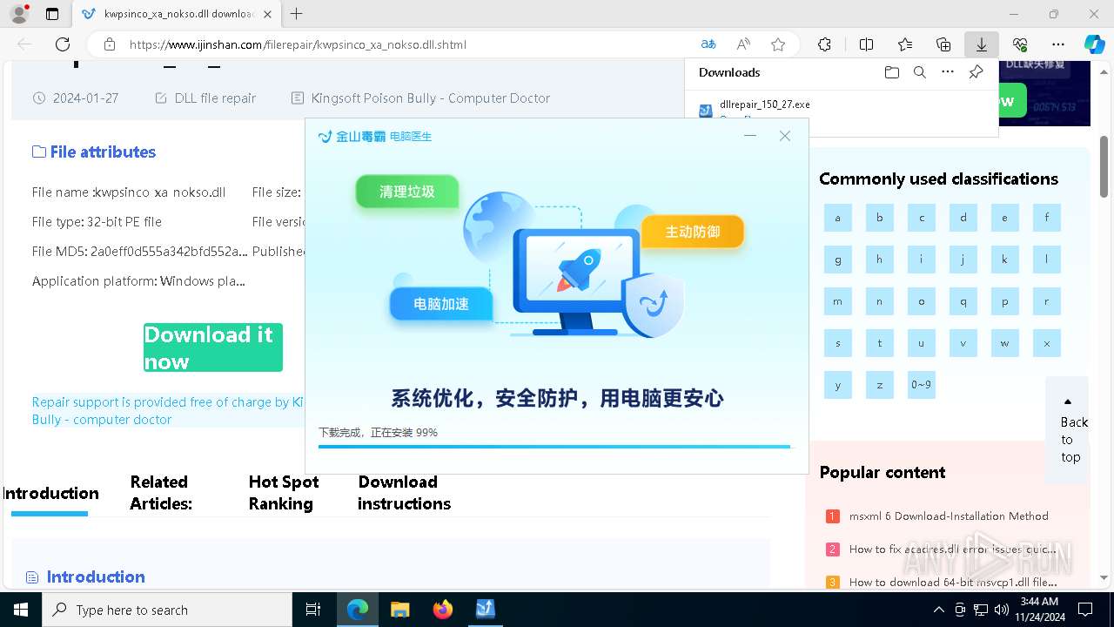Select the 0~9 classification
This screenshot has width=1114, height=627.
922,385
